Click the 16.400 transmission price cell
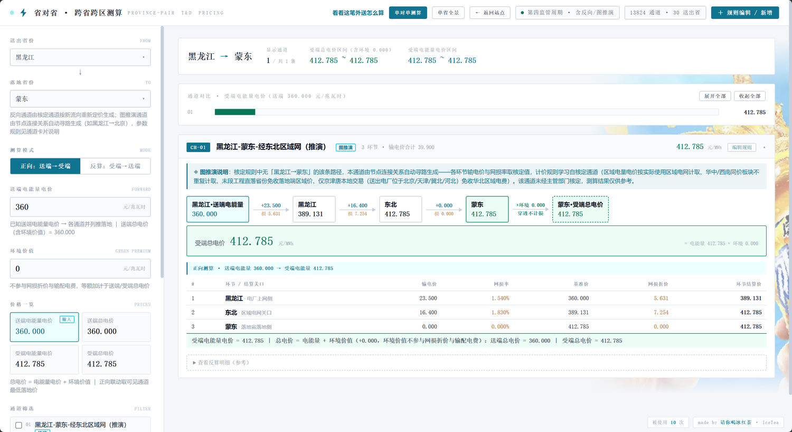The image size is (792, 432). tap(428, 313)
